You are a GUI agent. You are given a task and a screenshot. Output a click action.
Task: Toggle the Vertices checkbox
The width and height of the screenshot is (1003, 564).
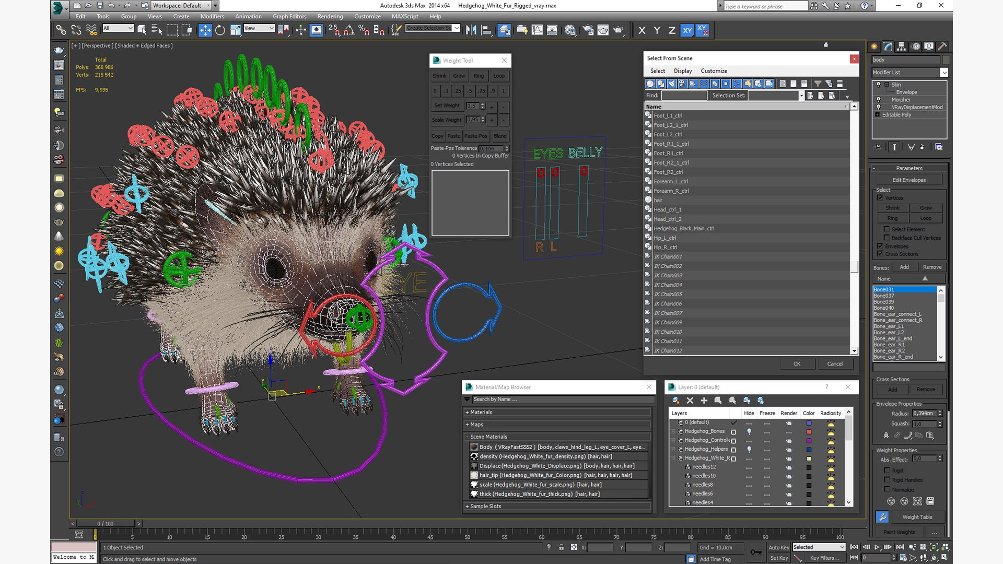(x=880, y=198)
